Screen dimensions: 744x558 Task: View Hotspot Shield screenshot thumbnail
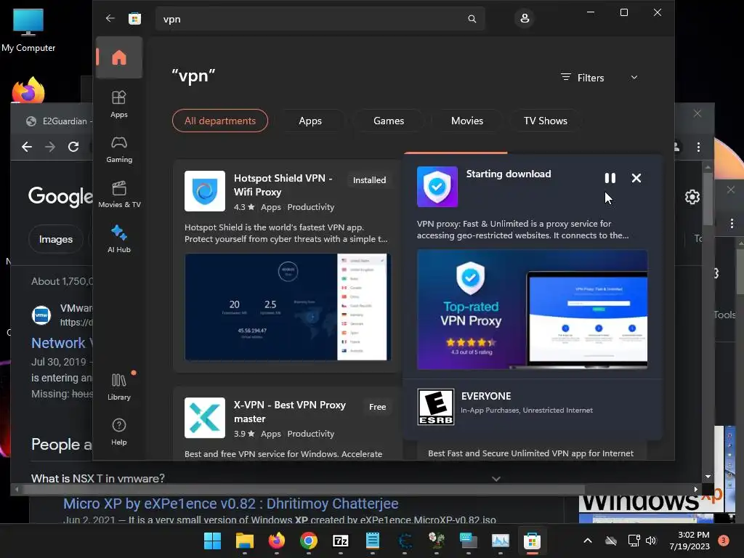[288, 307]
